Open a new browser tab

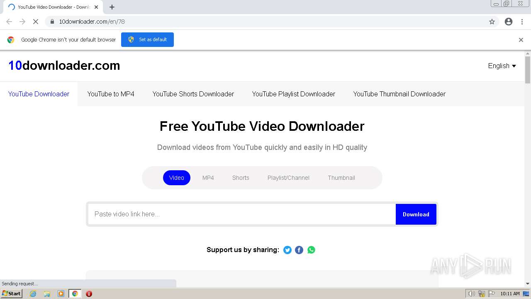tap(112, 7)
